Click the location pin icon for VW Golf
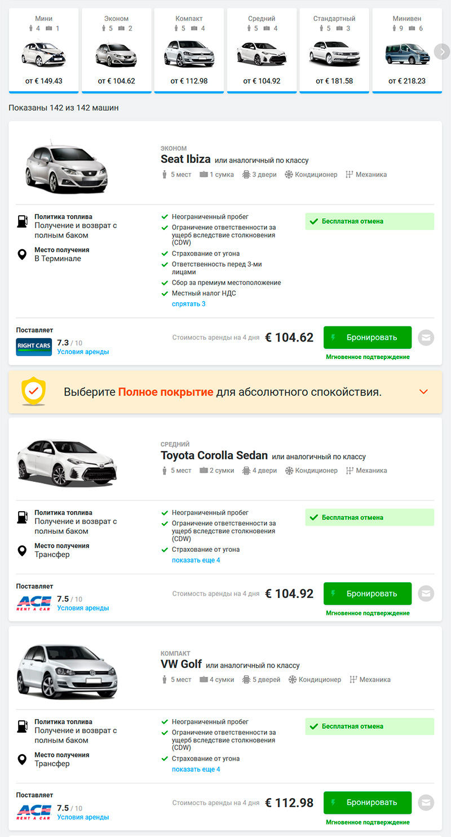Viewport: 451px width, 837px height. [x=22, y=759]
